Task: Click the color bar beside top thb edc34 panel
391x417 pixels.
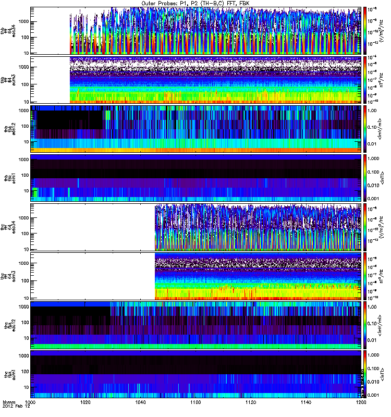Action: (365, 30)
